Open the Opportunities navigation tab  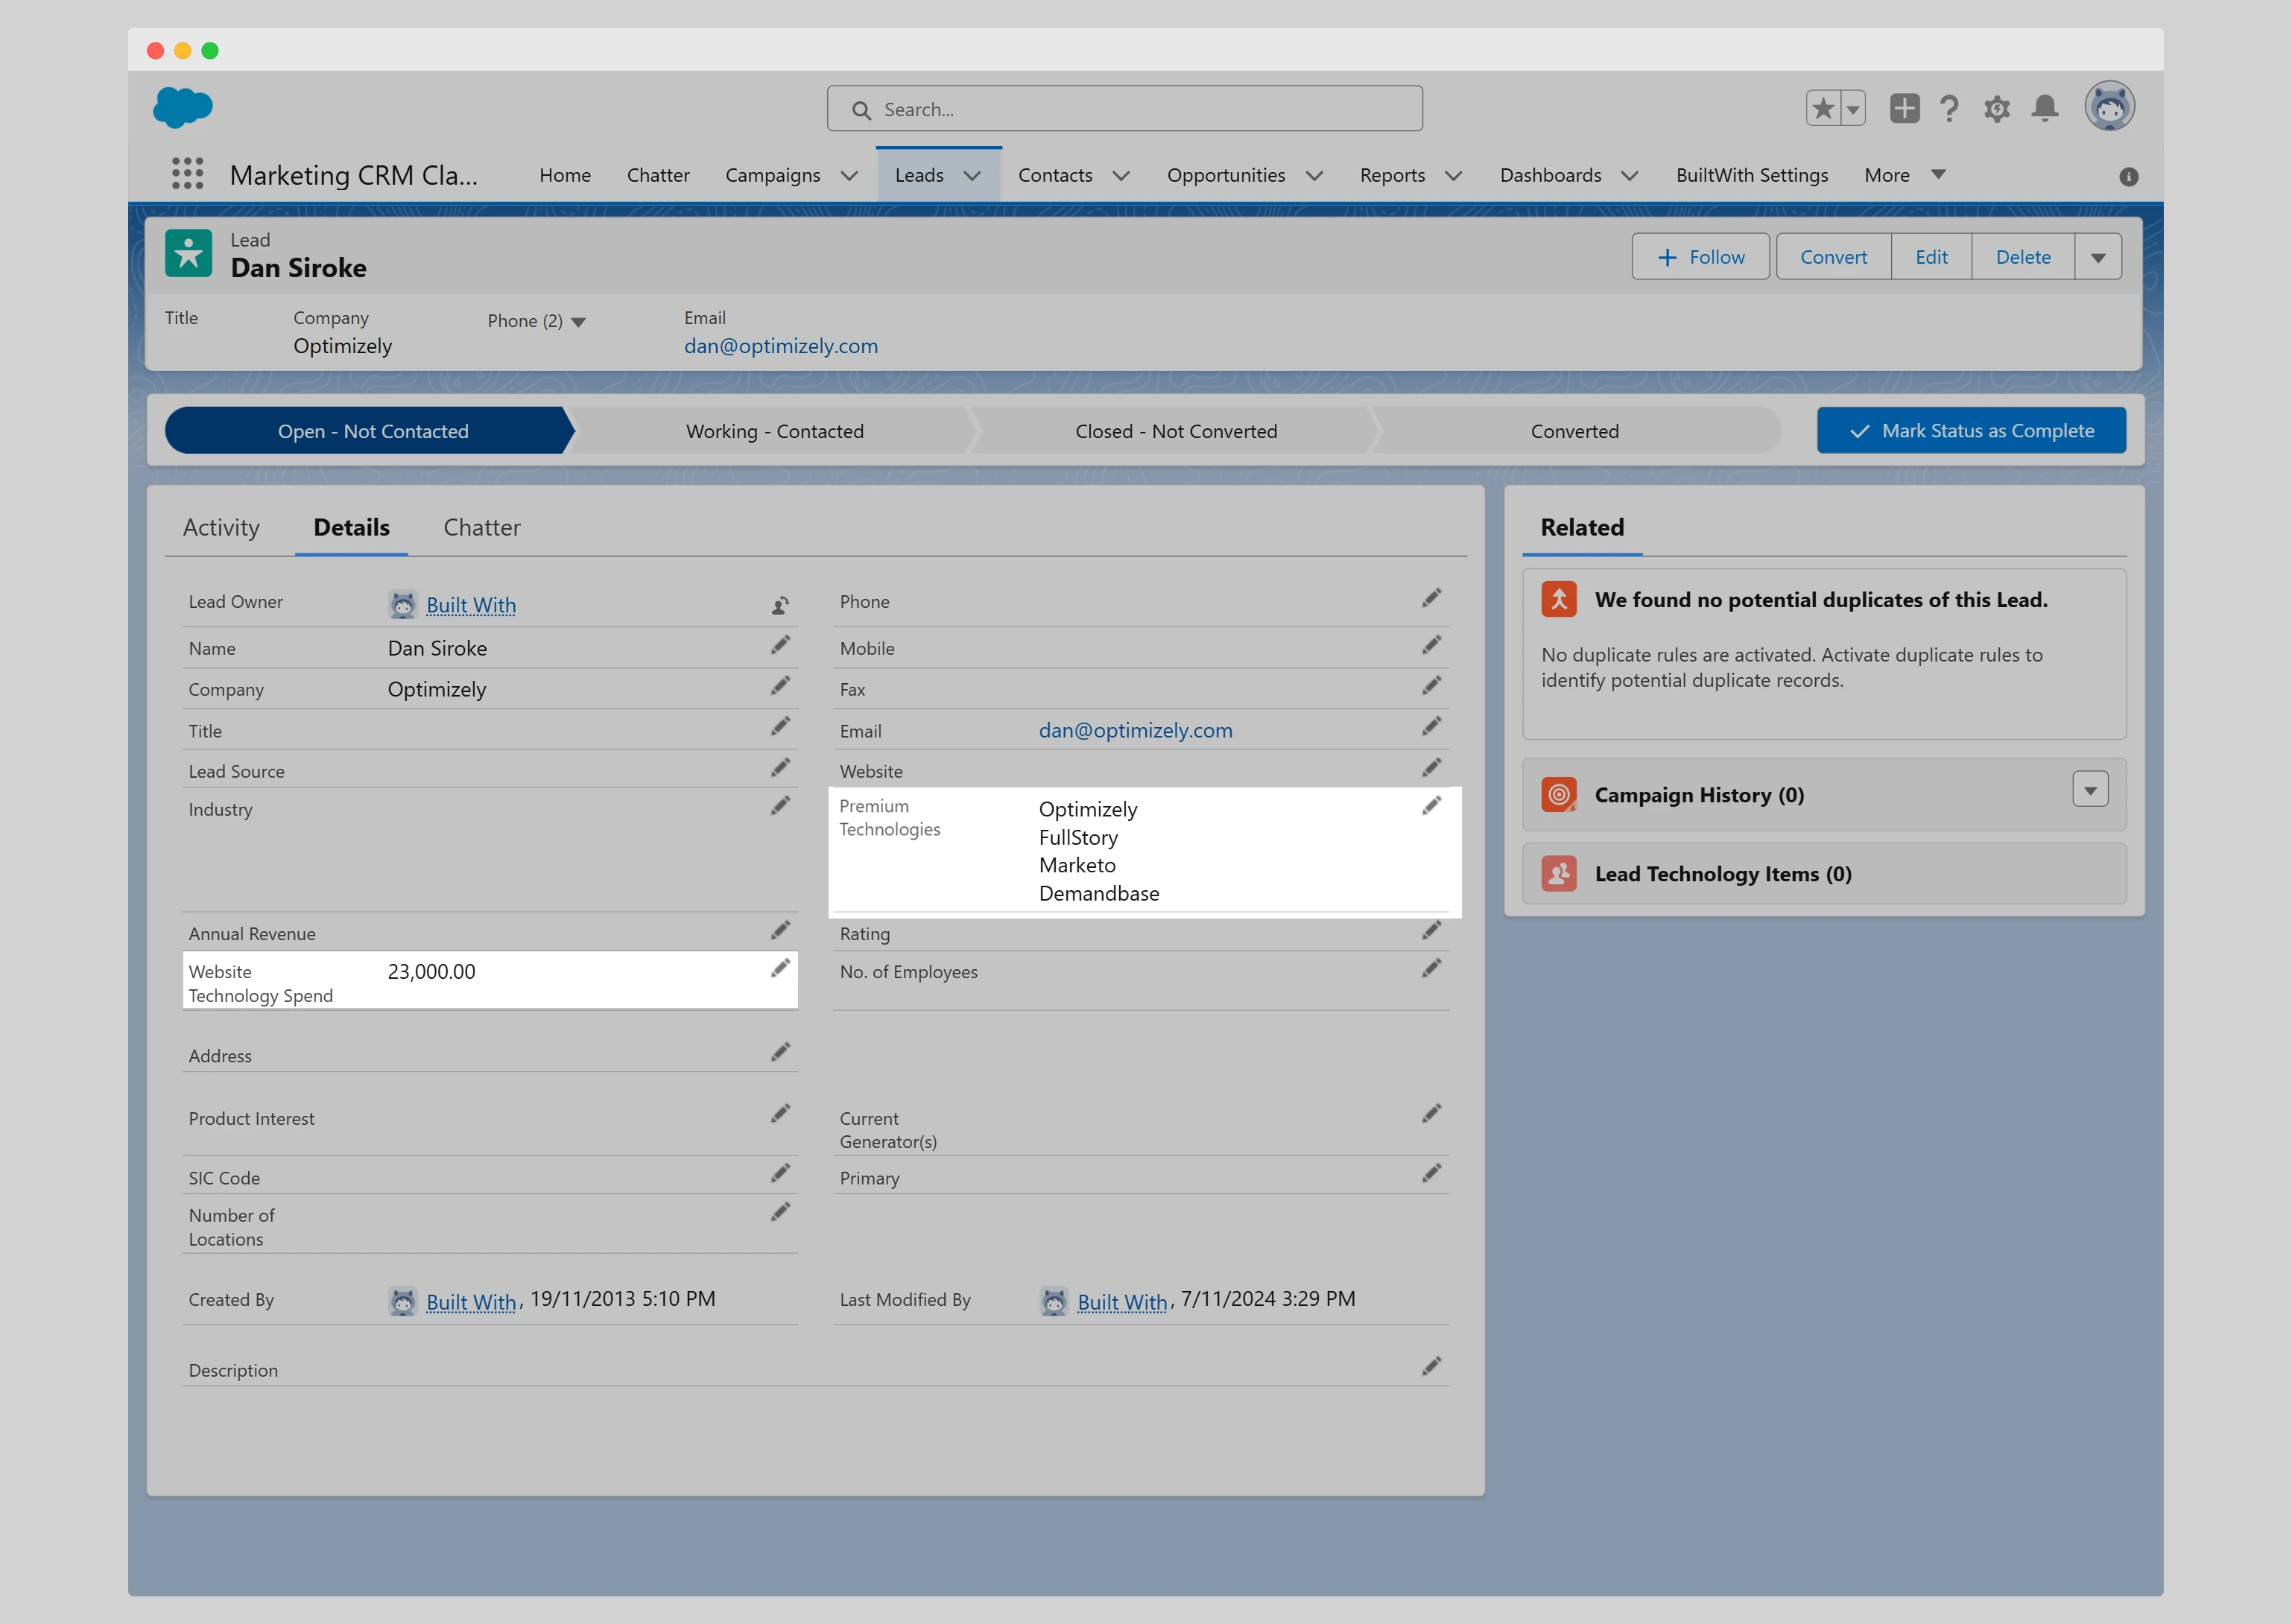[1226, 175]
